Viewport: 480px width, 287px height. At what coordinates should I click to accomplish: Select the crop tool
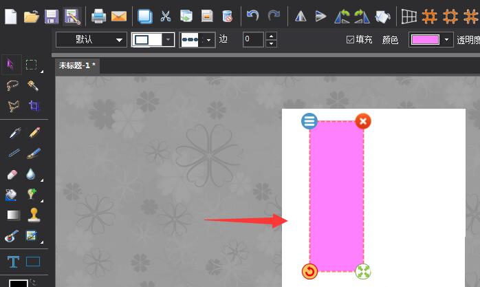point(34,106)
